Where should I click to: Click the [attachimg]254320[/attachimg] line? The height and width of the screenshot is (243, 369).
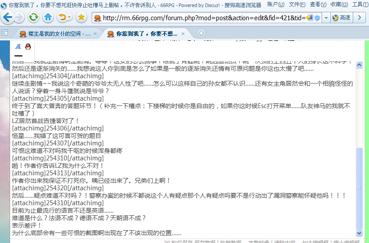click(x=58, y=188)
